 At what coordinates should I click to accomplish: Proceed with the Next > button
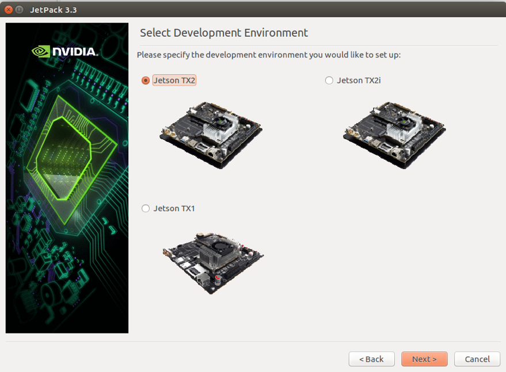(x=424, y=359)
